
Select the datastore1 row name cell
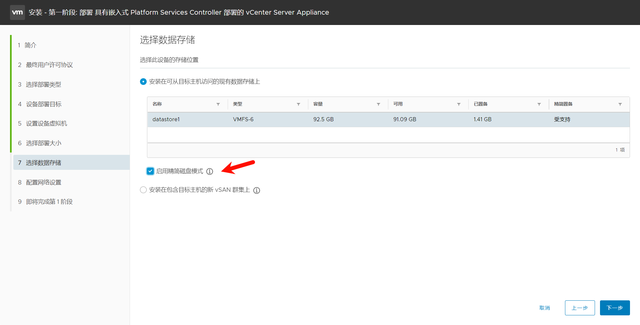click(166, 120)
